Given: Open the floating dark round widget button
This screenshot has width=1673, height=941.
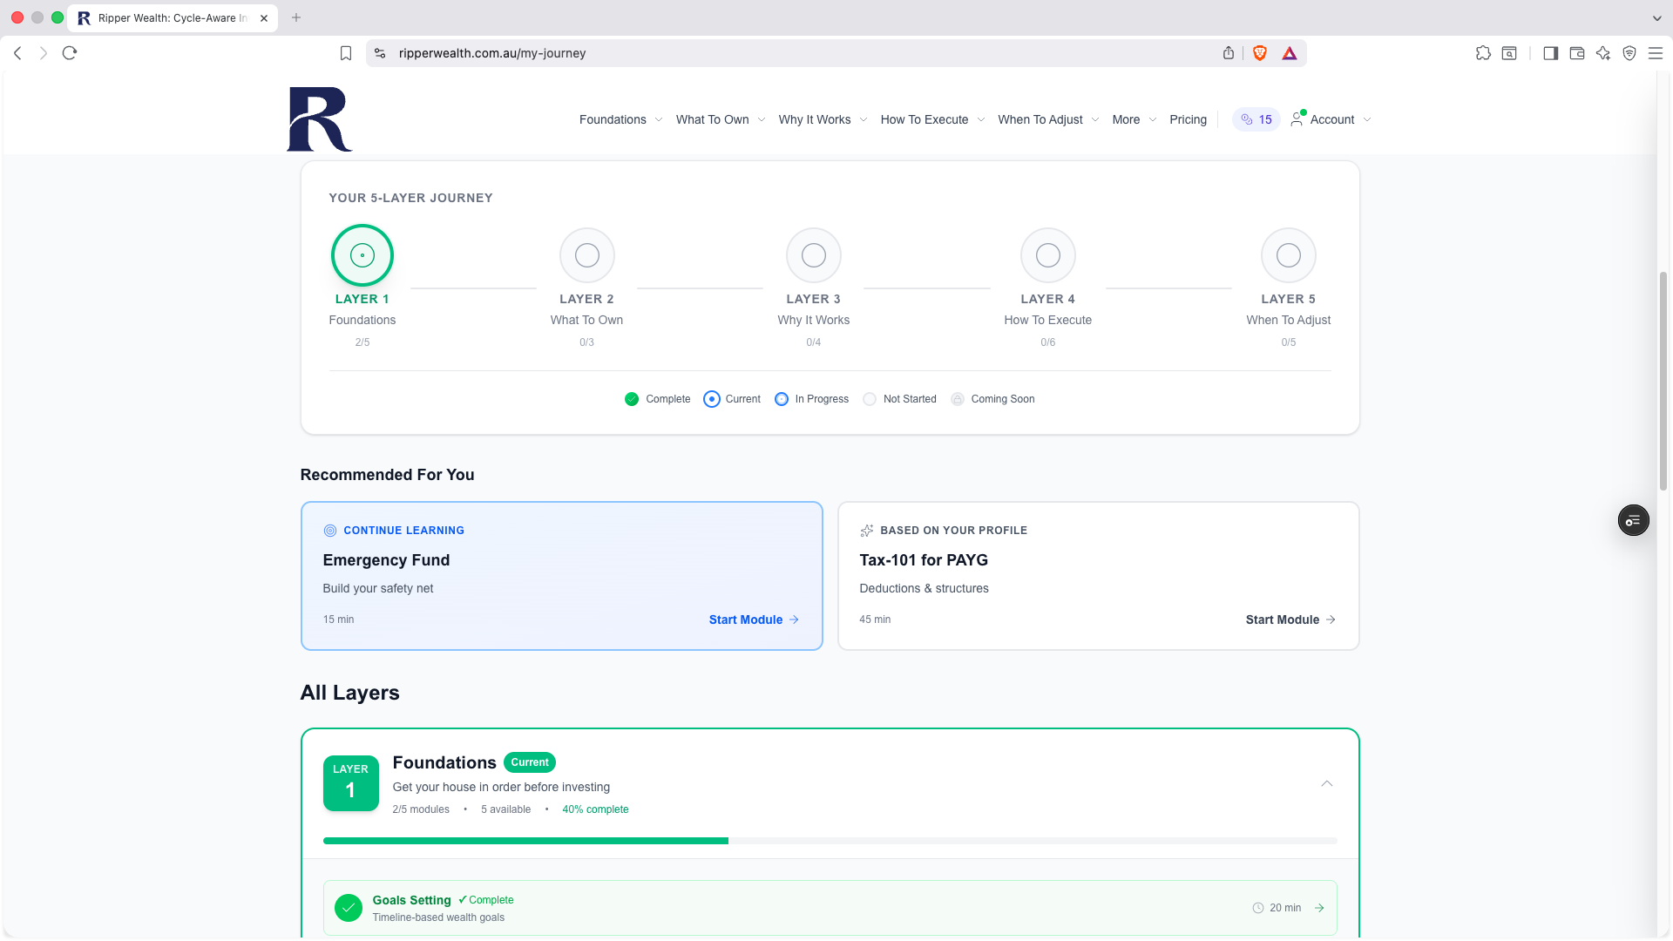Looking at the screenshot, I should [1634, 520].
